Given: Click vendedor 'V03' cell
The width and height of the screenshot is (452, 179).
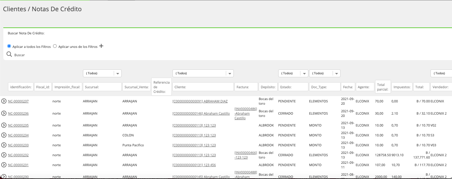Looking at the screenshot, I should [434, 145].
